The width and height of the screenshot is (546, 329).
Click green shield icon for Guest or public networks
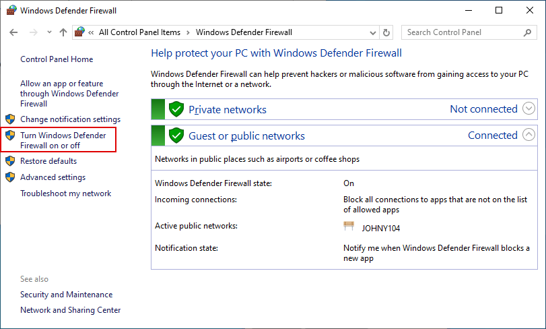[176, 136]
